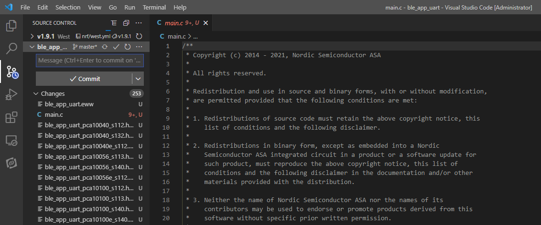The height and width of the screenshot is (225, 541).
Task: Click line number 1 in editor gutter
Action: click(x=168, y=46)
